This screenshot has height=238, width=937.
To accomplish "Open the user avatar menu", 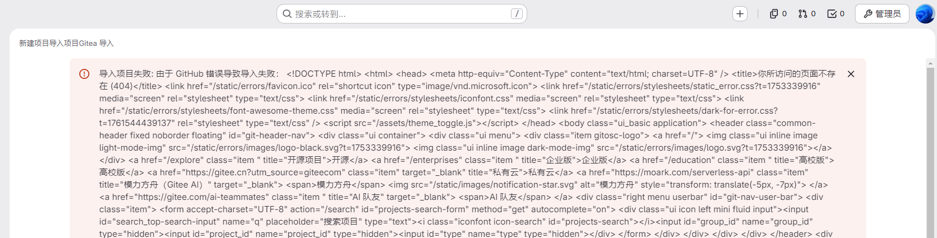I will [x=925, y=14].
